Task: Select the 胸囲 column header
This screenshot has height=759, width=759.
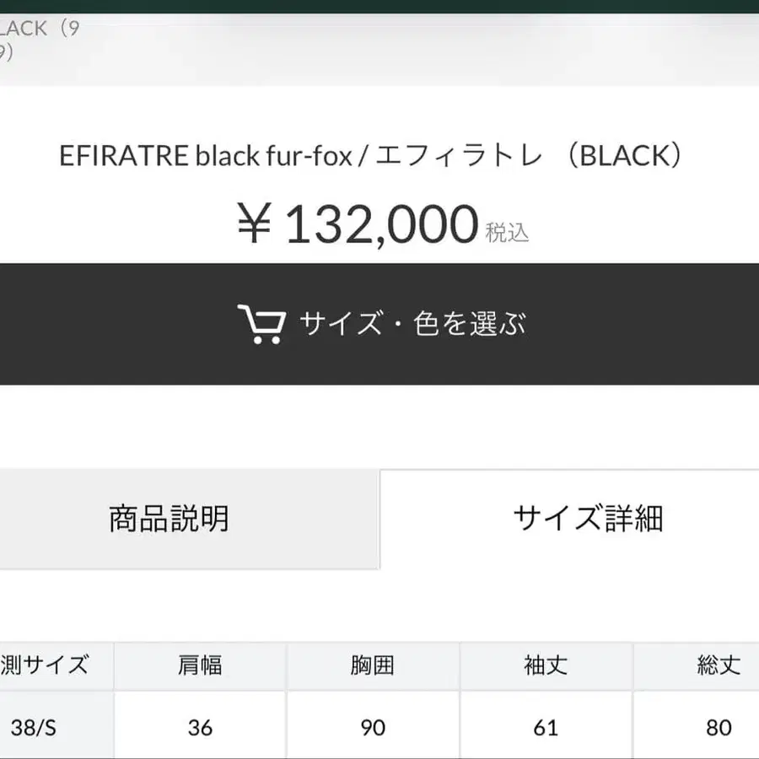Action: [x=374, y=666]
